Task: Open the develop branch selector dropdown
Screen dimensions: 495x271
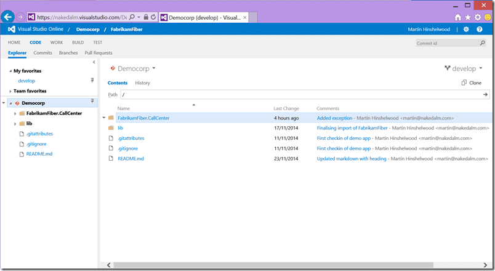Action: tap(481, 68)
